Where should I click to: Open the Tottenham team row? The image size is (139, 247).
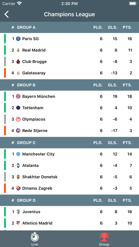[69, 108]
